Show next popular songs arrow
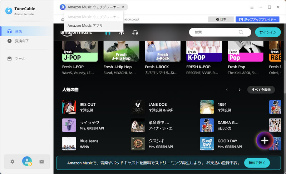 coord(240,90)
